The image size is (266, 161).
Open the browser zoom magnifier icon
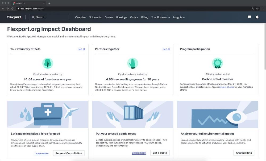pos(253,9)
